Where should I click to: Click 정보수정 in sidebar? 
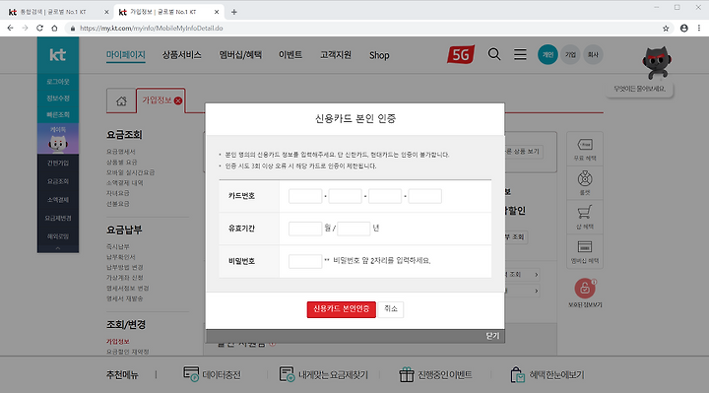click(x=58, y=98)
